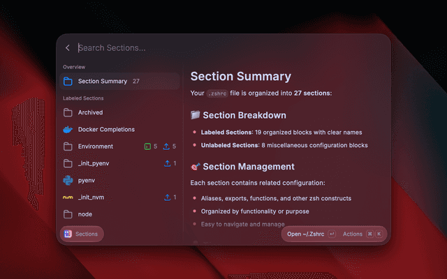Image resolution: width=447 pixels, height=279 pixels.
Task: Click the export icon on _init_pyenv
Action: pos(168,163)
